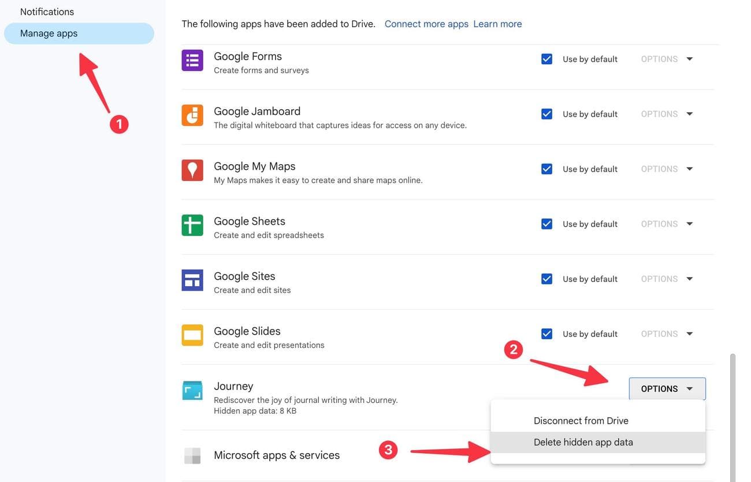
Task: Click the Journey app icon
Action: pyautogui.click(x=192, y=390)
